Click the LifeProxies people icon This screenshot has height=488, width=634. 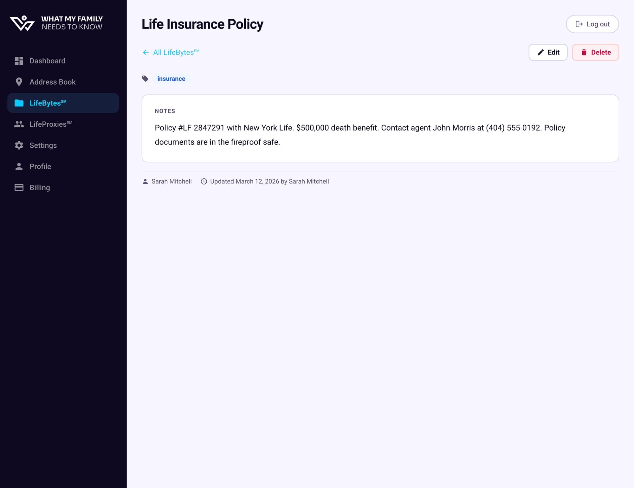(19, 124)
